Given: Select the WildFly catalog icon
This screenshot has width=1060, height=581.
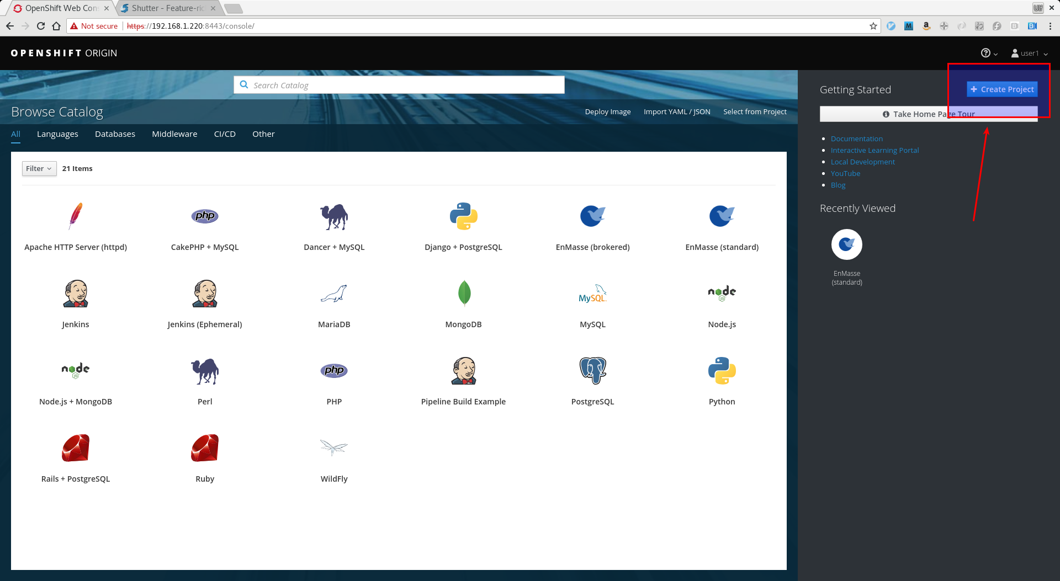Looking at the screenshot, I should 334,447.
